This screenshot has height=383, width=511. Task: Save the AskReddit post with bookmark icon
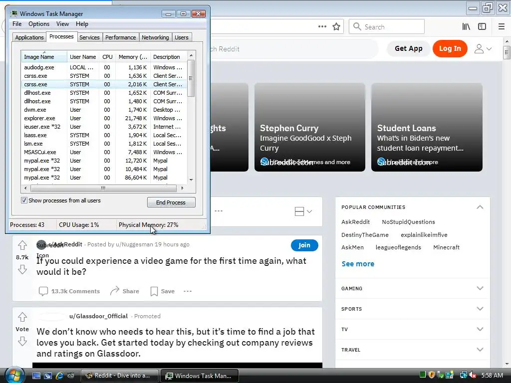[162, 291]
